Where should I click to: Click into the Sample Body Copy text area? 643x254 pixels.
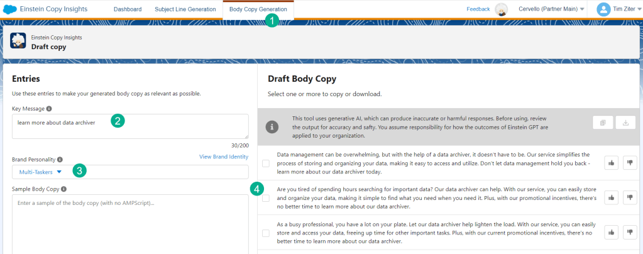coord(130,223)
